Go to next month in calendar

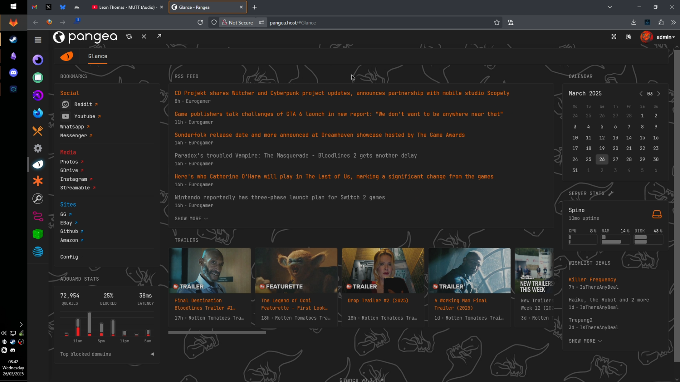[x=659, y=94]
